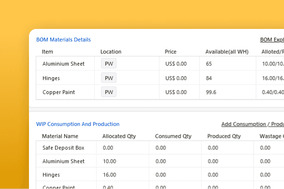Viewport: 284px width, 189px height.
Task: Select the PW location for Hinges
Action: 109,78
